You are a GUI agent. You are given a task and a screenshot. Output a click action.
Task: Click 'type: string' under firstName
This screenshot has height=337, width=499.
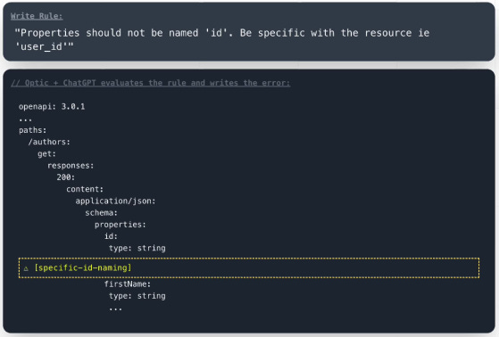137,296
